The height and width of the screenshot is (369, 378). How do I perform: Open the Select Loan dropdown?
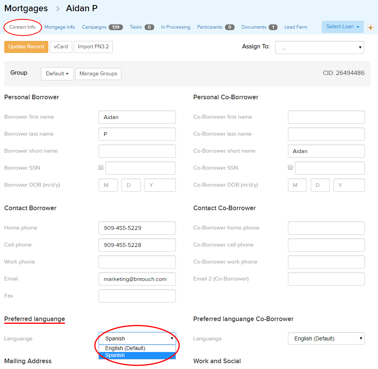click(342, 27)
